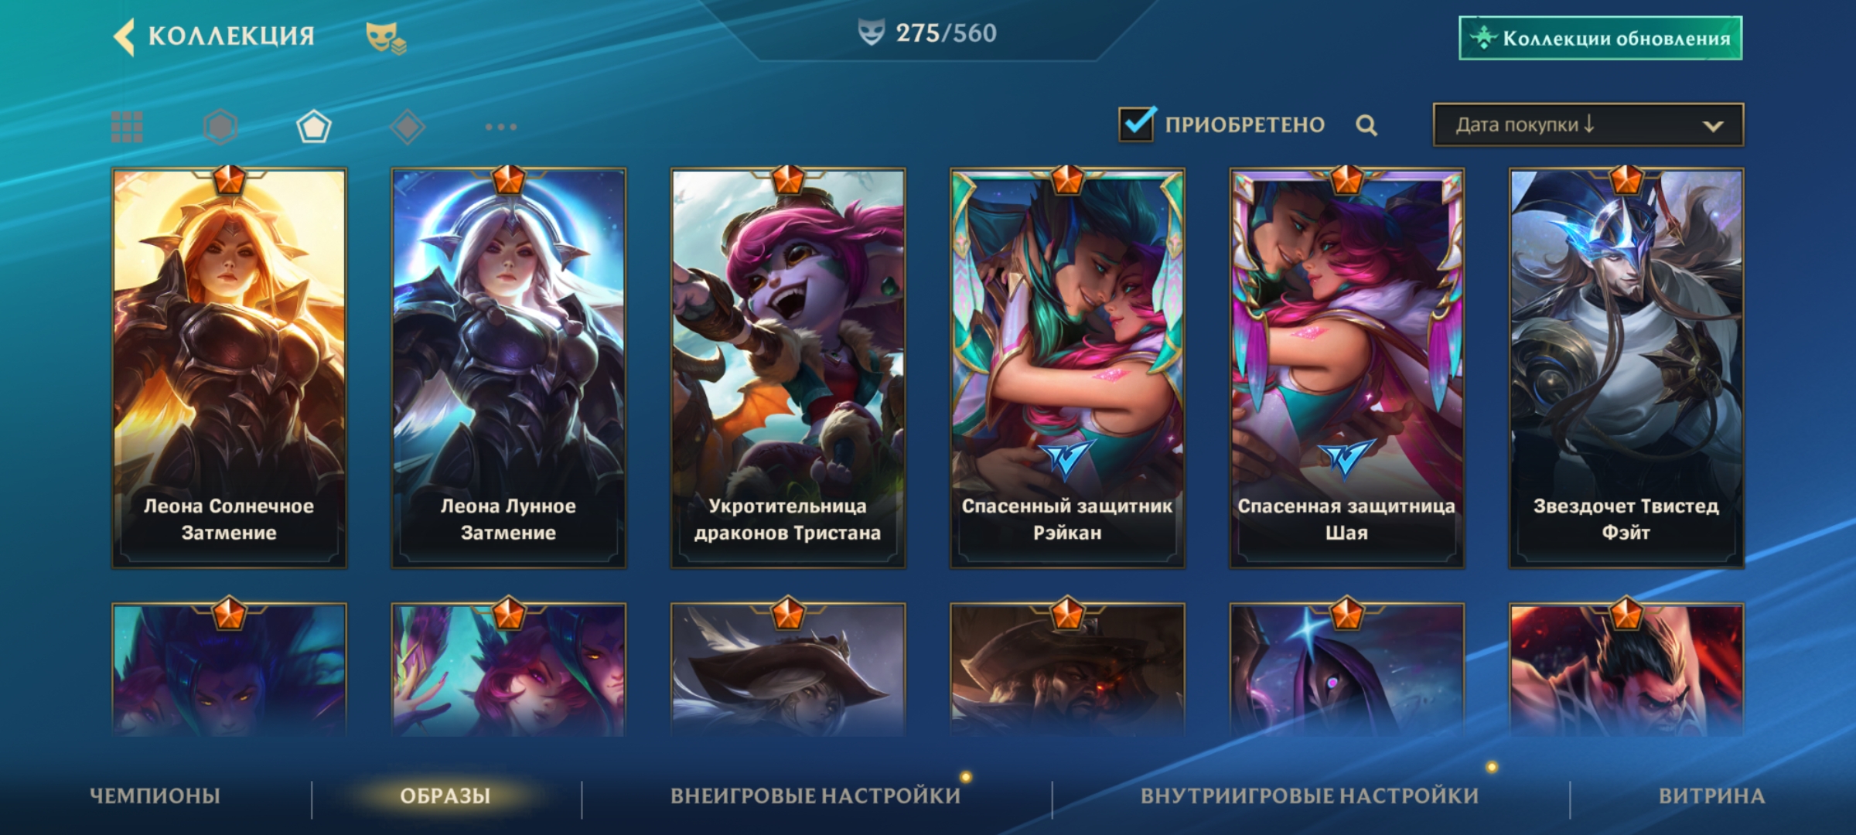Expand the Дата покупки sort dropdown

point(1588,124)
